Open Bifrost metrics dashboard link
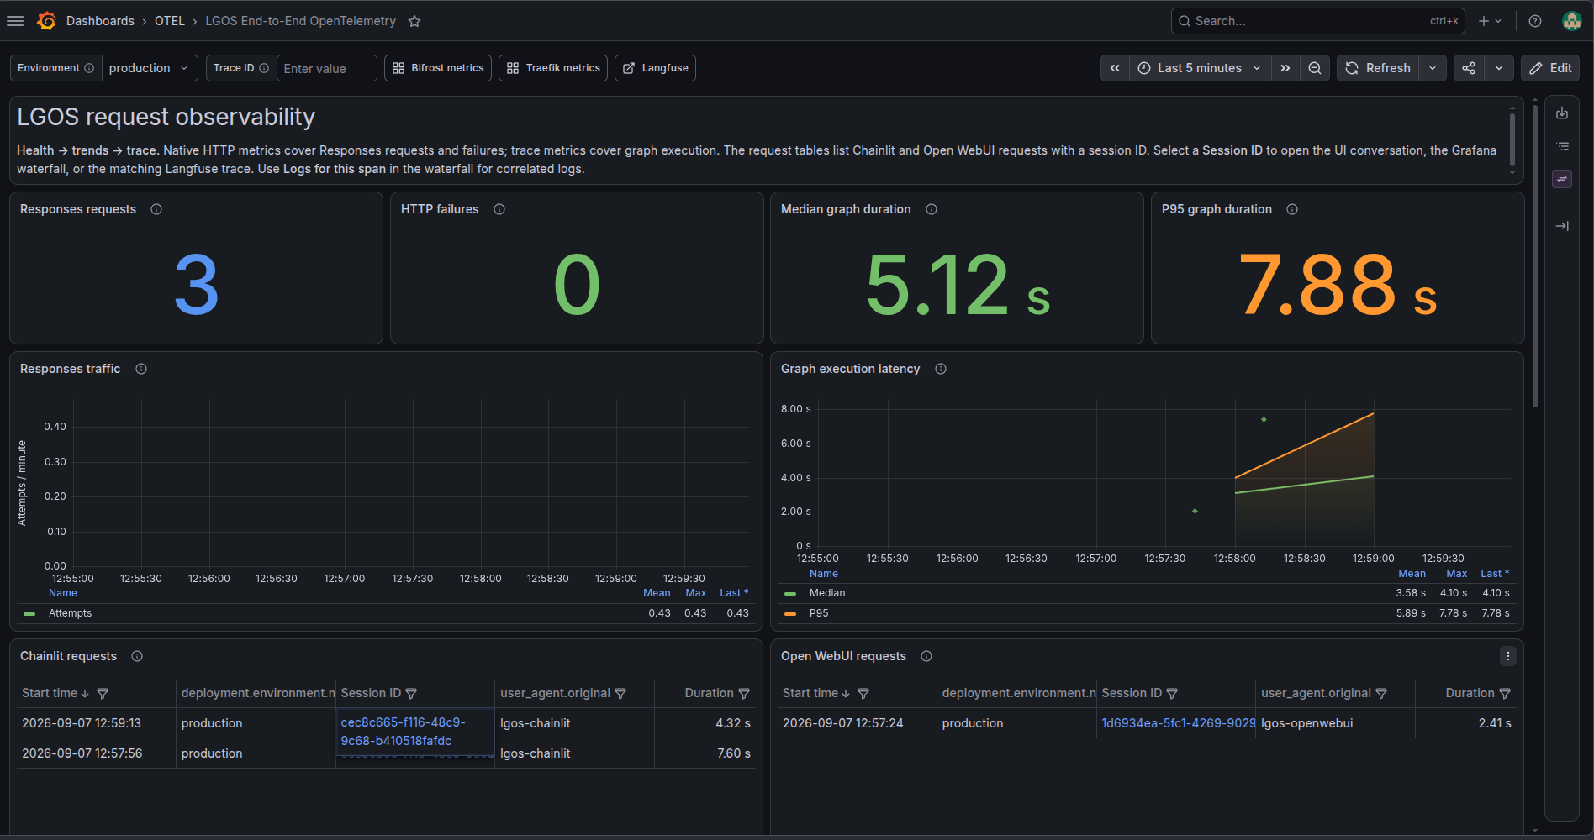1594x840 pixels. coord(438,68)
